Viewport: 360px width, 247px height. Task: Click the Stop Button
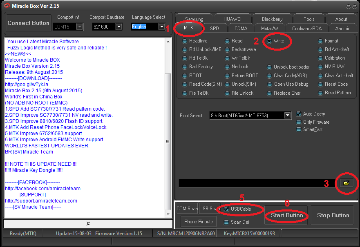(x=332, y=215)
